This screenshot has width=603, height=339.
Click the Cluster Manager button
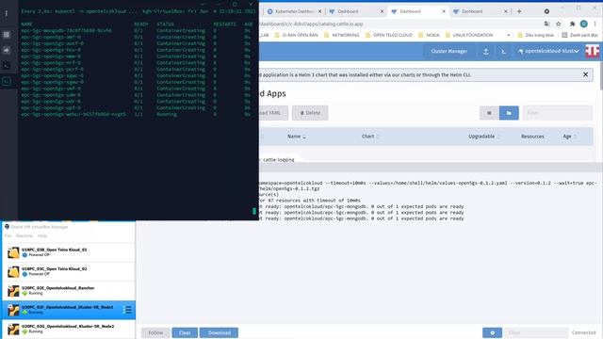[448, 51]
